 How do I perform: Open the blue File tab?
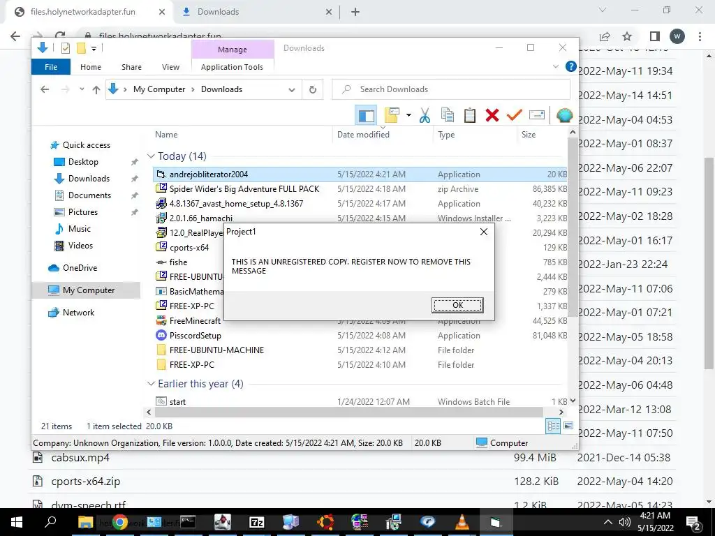click(x=51, y=67)
